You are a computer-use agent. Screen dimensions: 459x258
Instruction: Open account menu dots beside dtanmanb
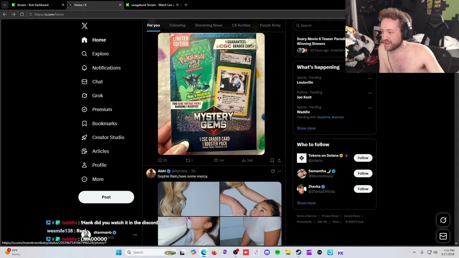[135, 235]
